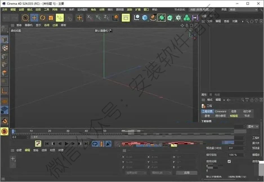Open viewport hamburger menu
The height and width of the screenshot is (182, 264).
point(12,25)
